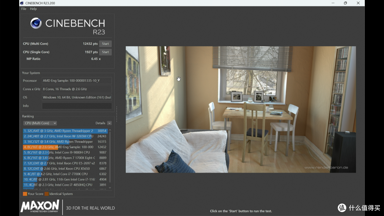The image size is (384, 216).
Task: Click the orange Your Score legend swatch
Action: coord(25,194)
